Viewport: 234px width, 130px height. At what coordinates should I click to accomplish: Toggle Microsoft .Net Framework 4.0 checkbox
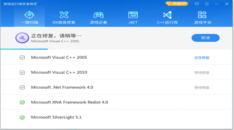(x=22, y=87)
